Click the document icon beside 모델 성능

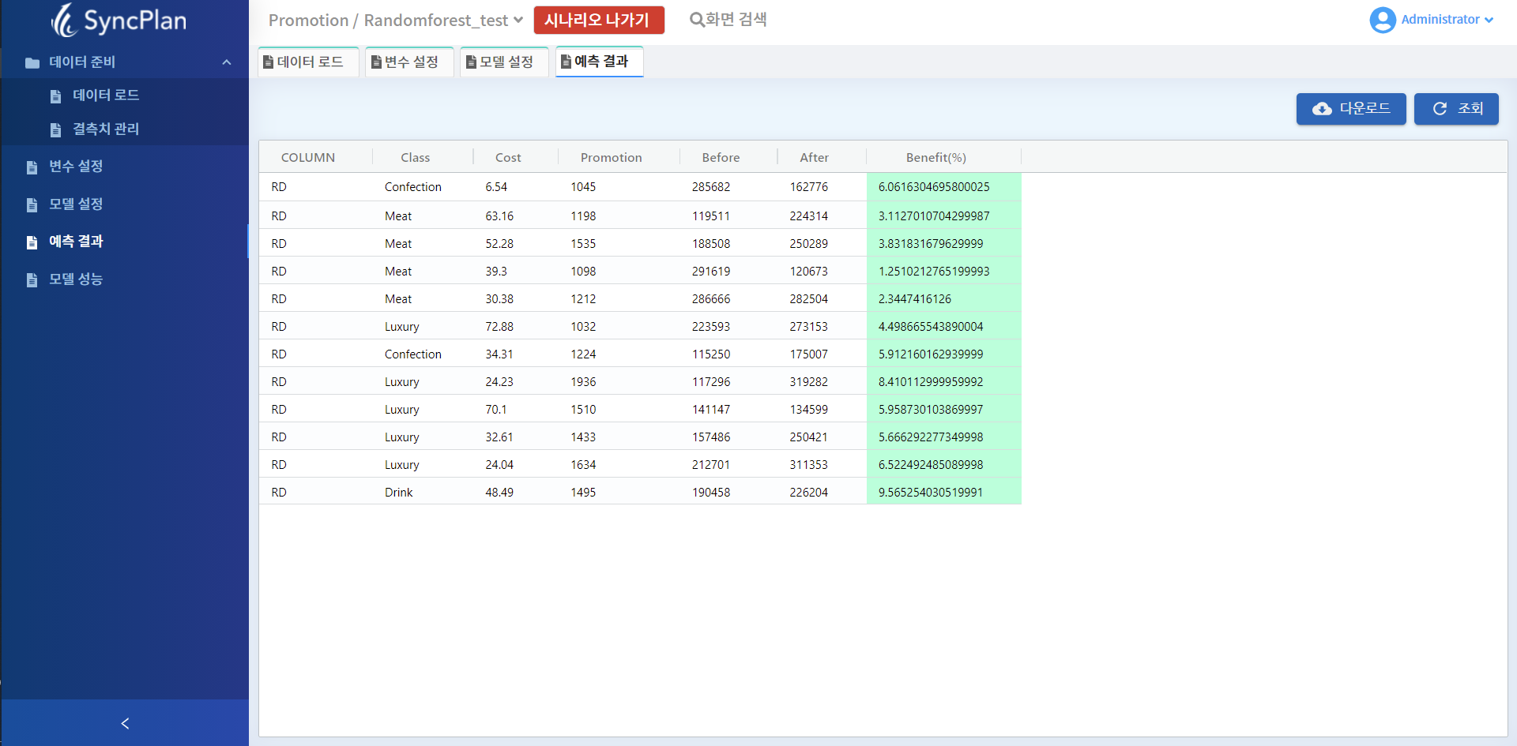point(32,280)
